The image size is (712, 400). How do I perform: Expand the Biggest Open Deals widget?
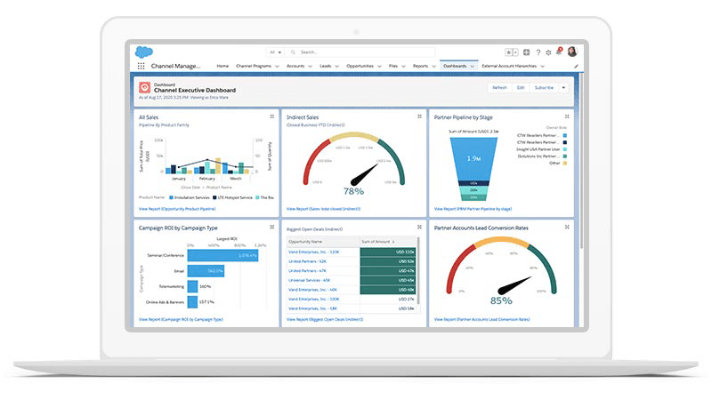pos(419,227)
